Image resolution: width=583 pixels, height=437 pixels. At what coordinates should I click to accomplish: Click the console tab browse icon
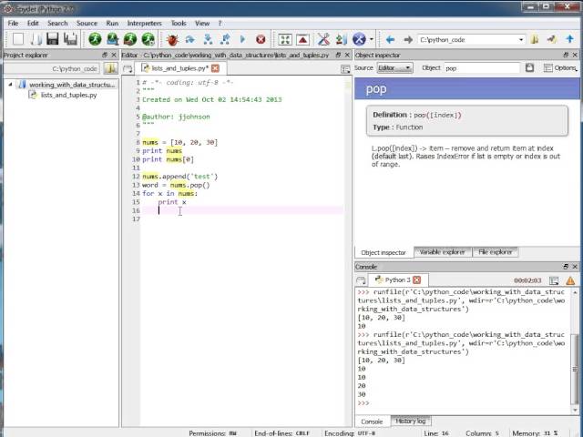tap(361, 280)
